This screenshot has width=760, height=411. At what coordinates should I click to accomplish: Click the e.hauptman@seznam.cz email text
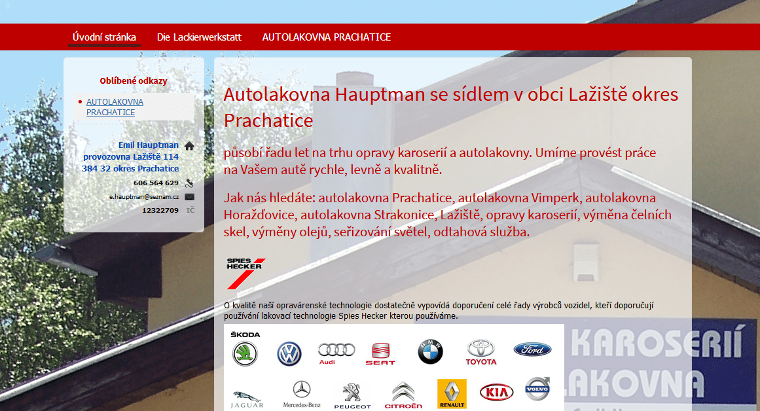pos(144,197)
